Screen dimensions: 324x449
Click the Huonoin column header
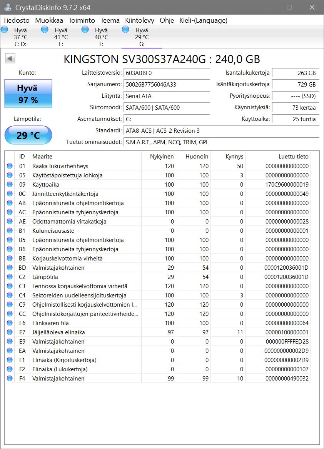pyautogui.click(x=194, y=156)
